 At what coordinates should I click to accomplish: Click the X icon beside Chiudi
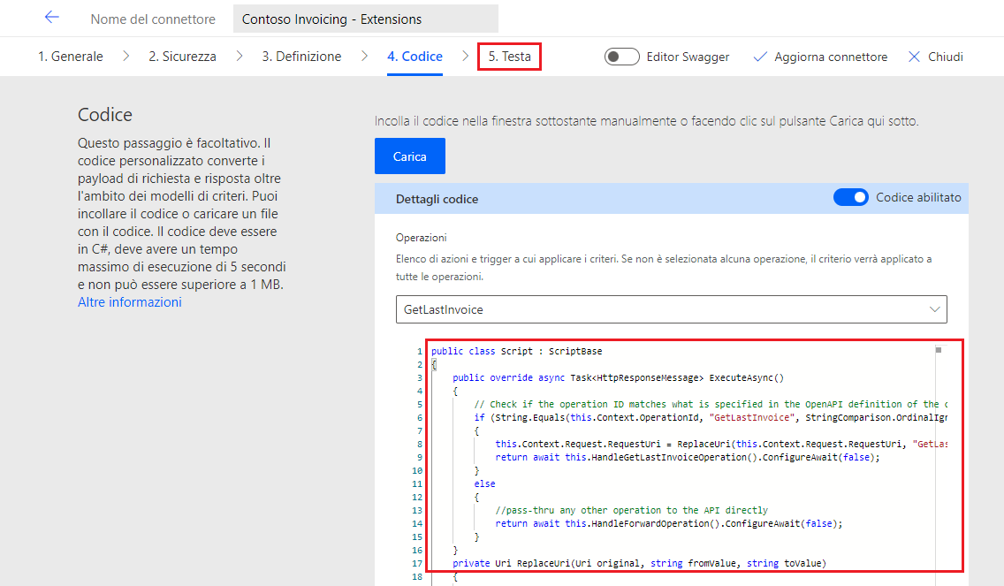[x=914, y=57]
